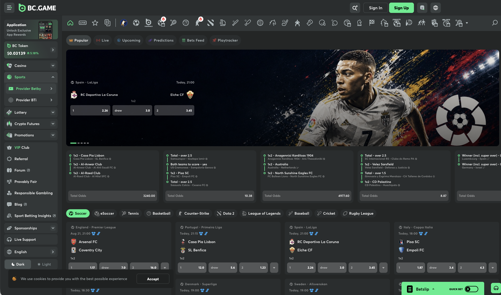Open the hamburger menu icon
Image resolution: width=501 pixels, height=295 pixels.
9,8
